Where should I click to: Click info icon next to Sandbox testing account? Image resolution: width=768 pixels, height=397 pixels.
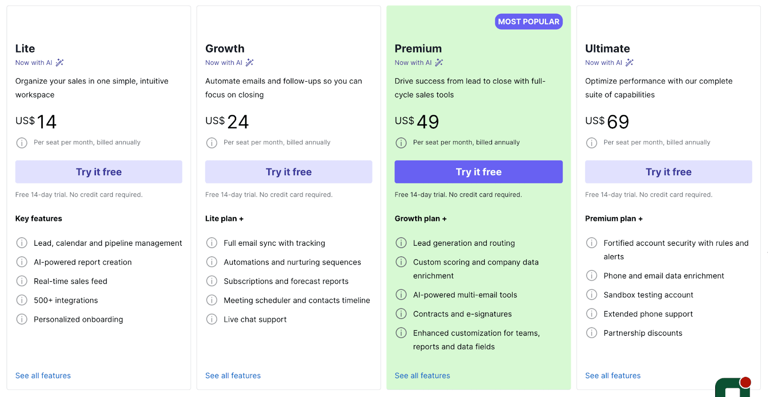591,295
